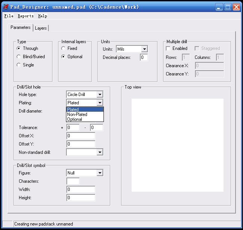Click status text 'Creating new padstack unnamed'
This screenshot has width=243, height=230.
click(43, 224)
